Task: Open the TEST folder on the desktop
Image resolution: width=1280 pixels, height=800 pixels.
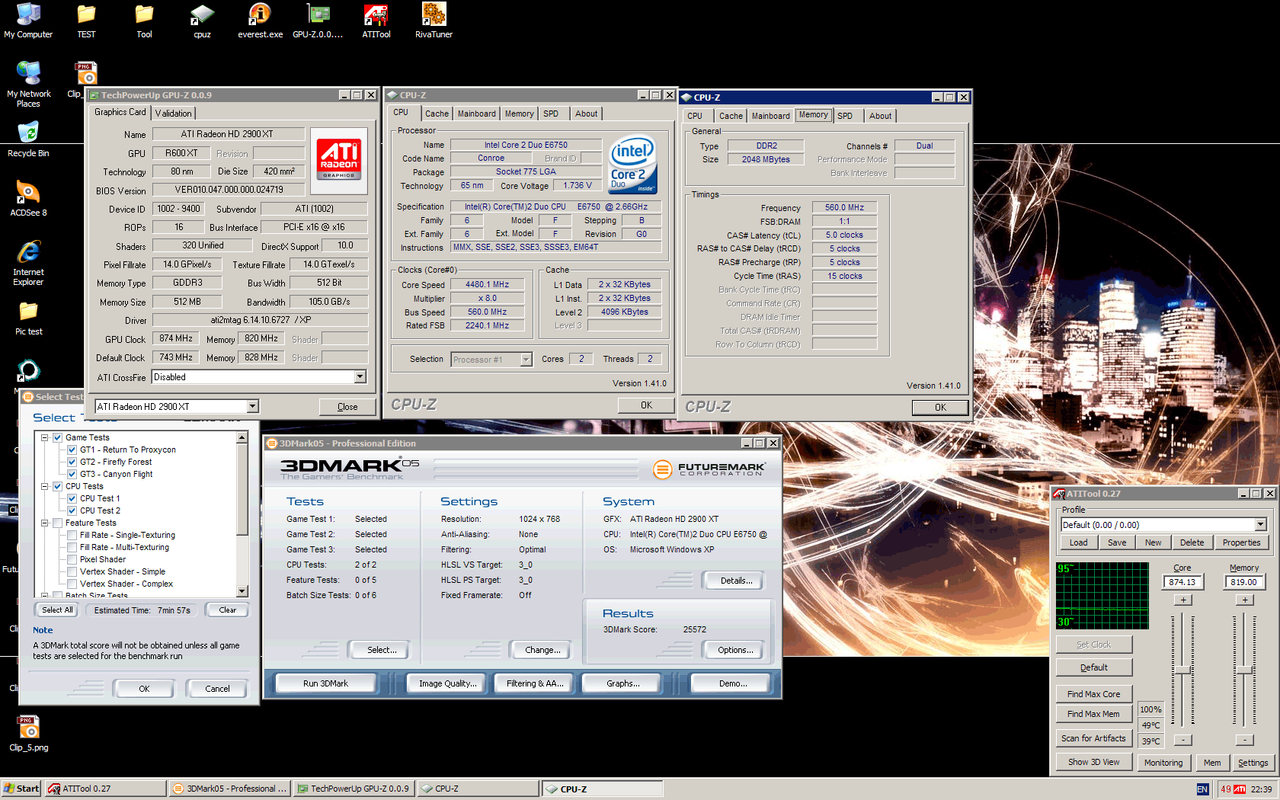Action: [86, 21]
